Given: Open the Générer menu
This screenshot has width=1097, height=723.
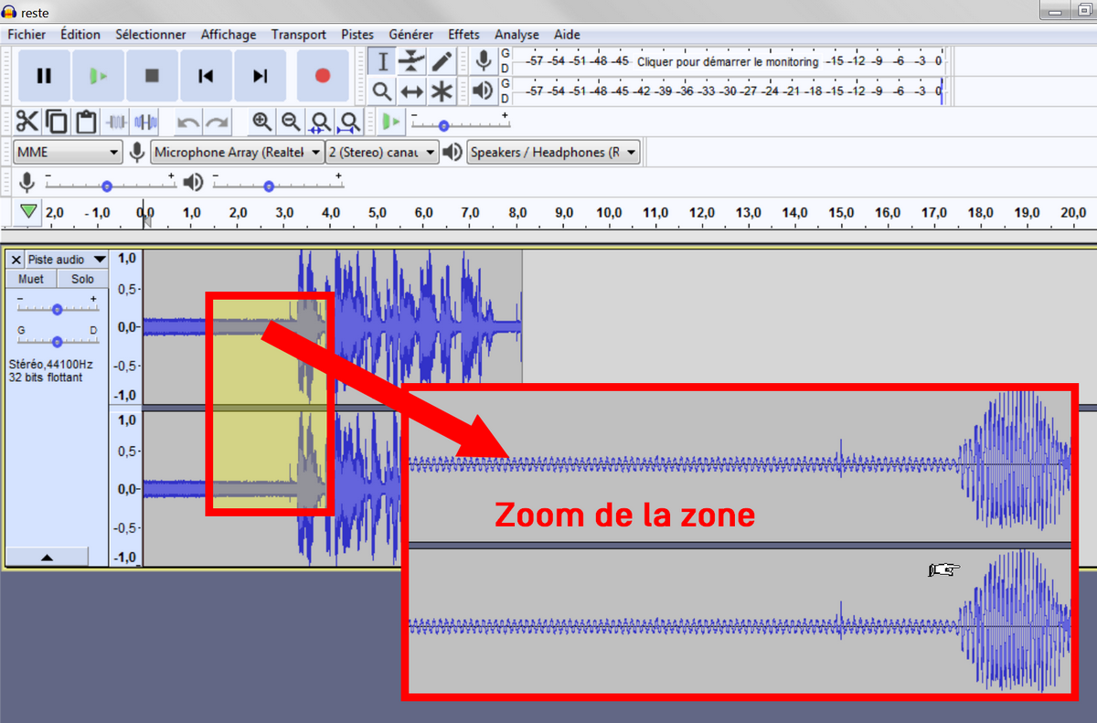Looking at the screenshot, I should [411, 35].
